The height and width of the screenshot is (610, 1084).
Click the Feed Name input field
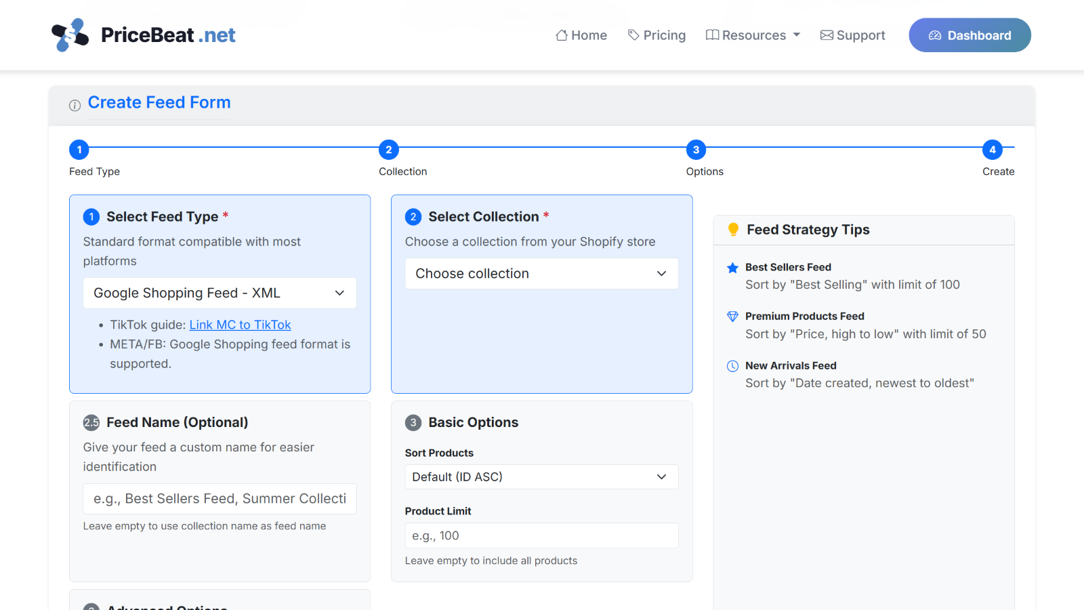coord(220,498)
